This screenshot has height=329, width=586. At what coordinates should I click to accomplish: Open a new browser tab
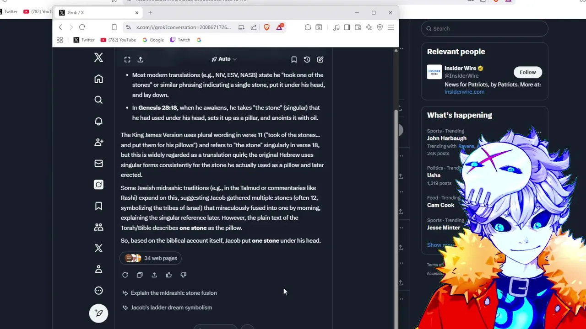pyautogui.click(x=150, y=13)
